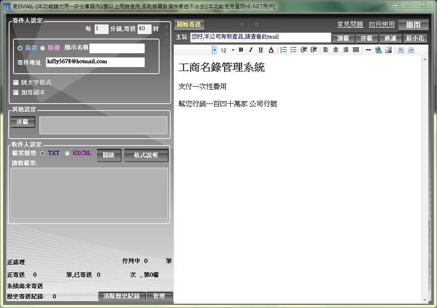Screen dimensions: 437x308
Task: Maximize the window from the title bar
Action: 408,4
